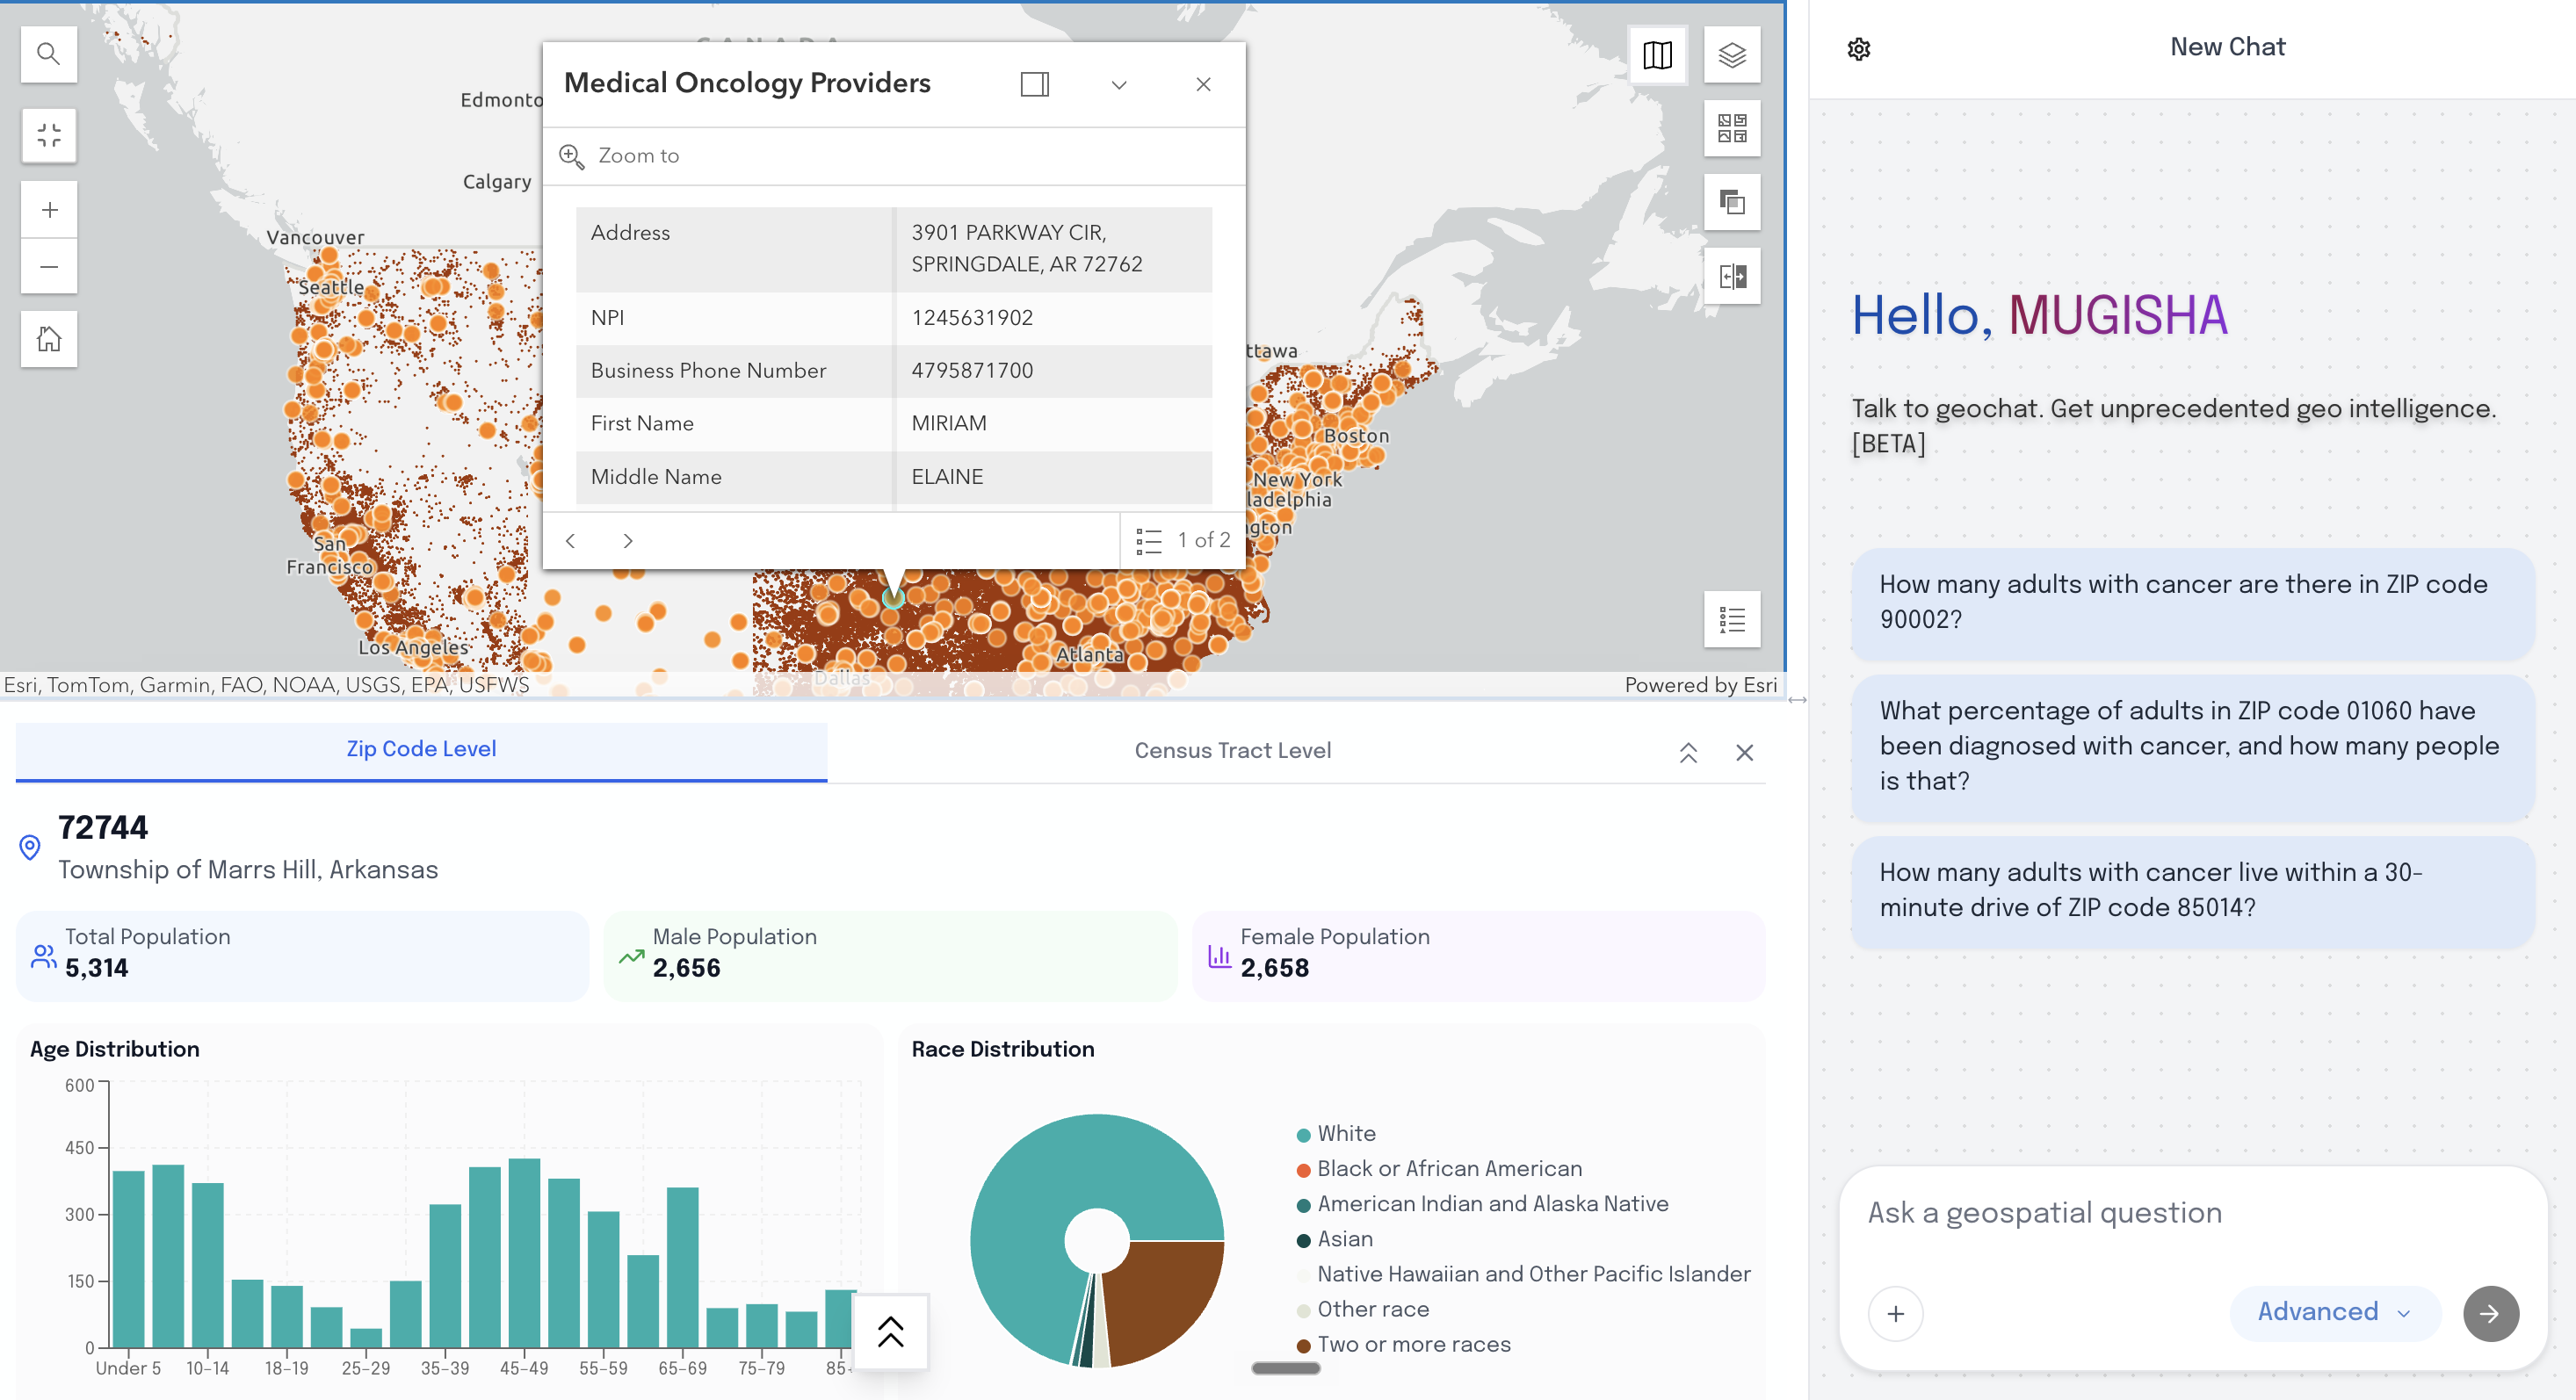Image resolution: width=2576 pixels, height=1400 pixels.
Task: Open the 1 of 2 feature list
Action: coord(1183,541)
